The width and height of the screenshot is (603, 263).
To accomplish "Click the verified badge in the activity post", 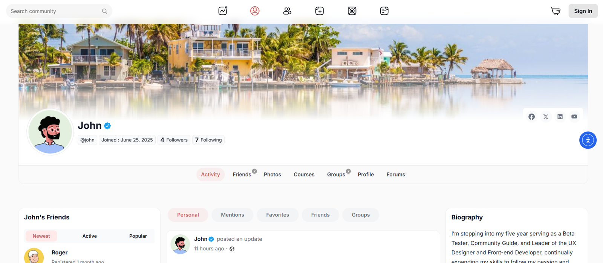I will pos(211,239).
